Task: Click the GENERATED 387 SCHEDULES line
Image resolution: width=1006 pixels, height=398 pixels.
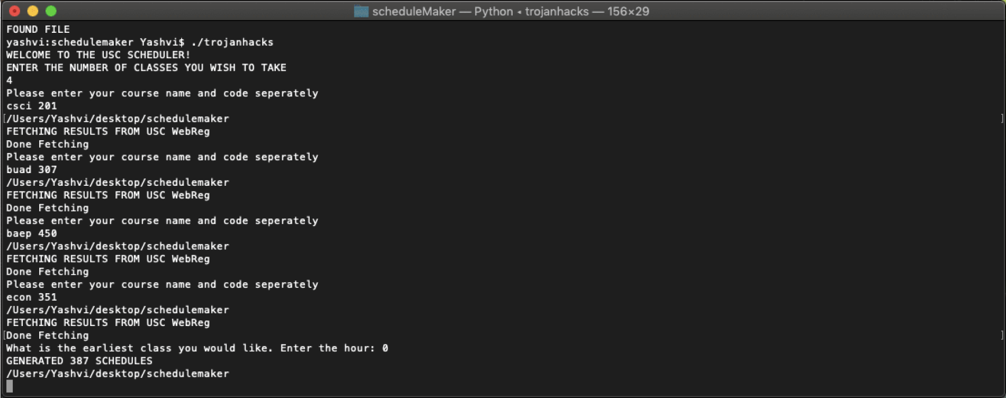Action: pyautogui.click(x=79, y=361)
